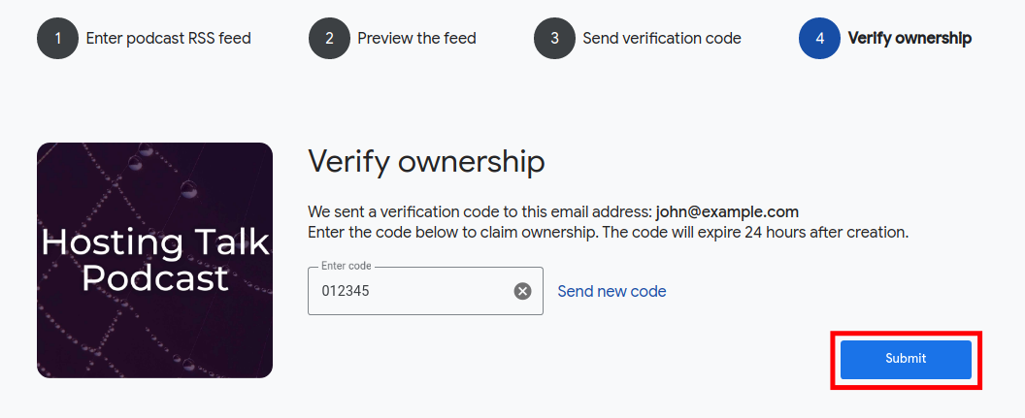The image size is (1025, 418).
Task: Click the Verify ownership page heading
Action: coord(426,161)
